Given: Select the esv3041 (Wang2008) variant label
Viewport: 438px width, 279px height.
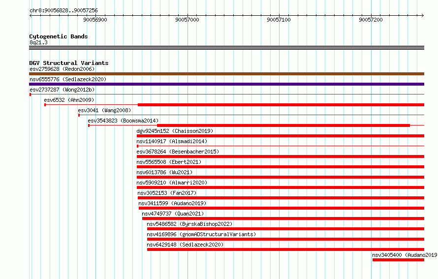Looking at the screenshot, I should pyautogui.click(x=104, y=110).
